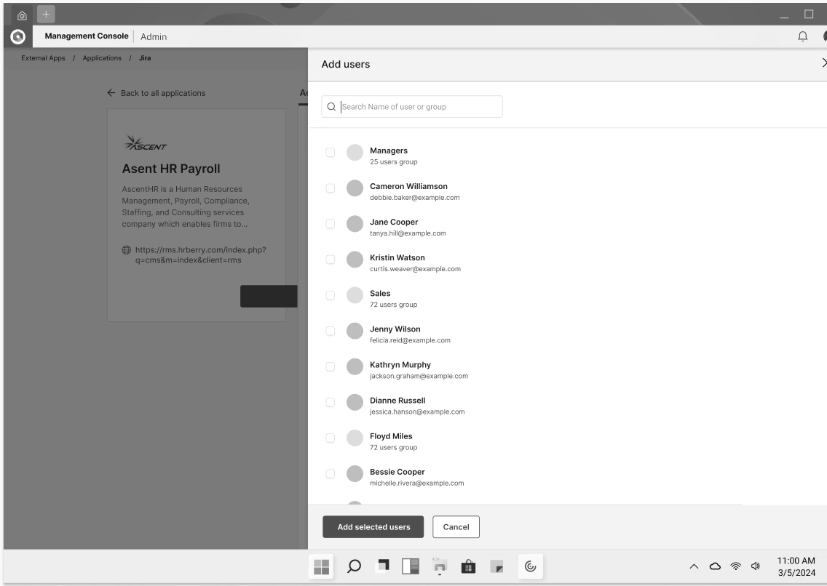Go to Applications in the breadcrumb
827x586 pixels.
click(102, 58)
